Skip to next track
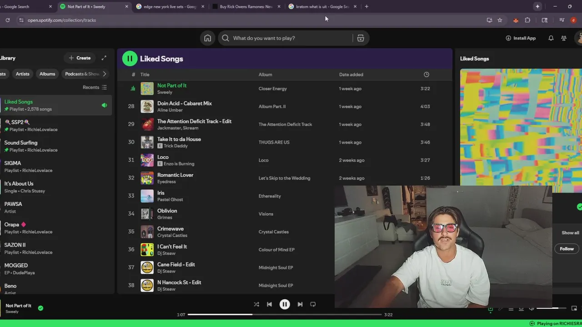582x327 pixels. point(300,304)
